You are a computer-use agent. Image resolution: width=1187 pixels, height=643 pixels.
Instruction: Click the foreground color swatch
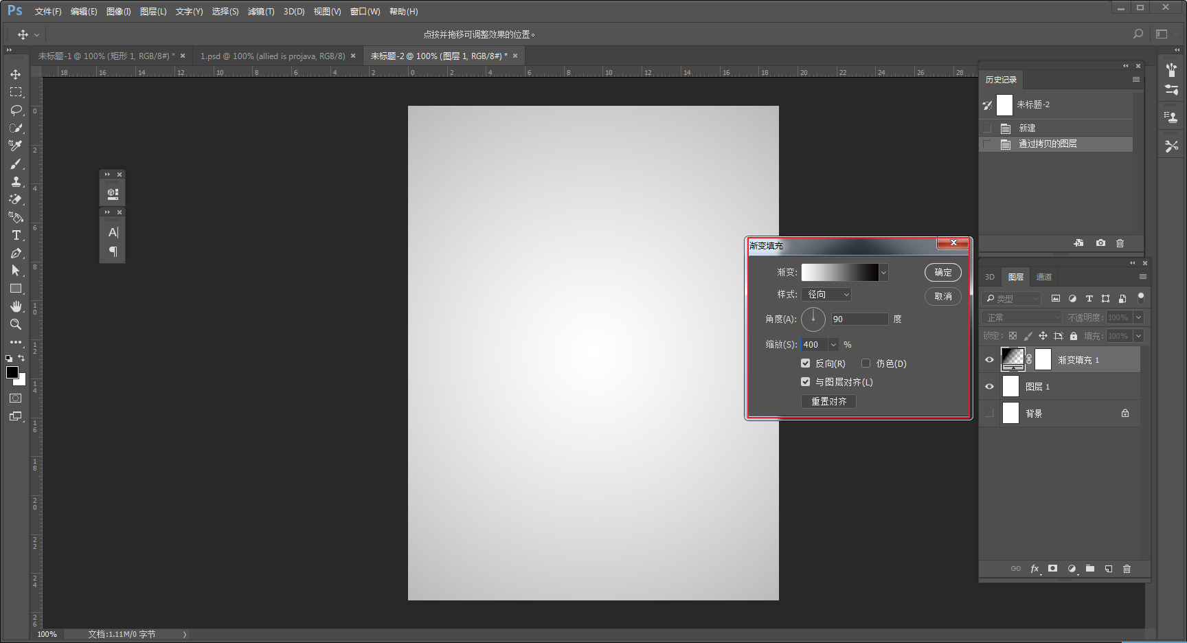(12, 372)
